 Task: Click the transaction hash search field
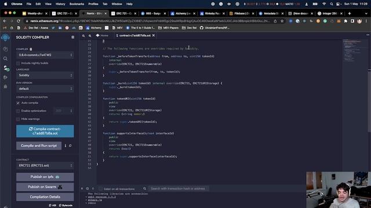click(179, 188)
